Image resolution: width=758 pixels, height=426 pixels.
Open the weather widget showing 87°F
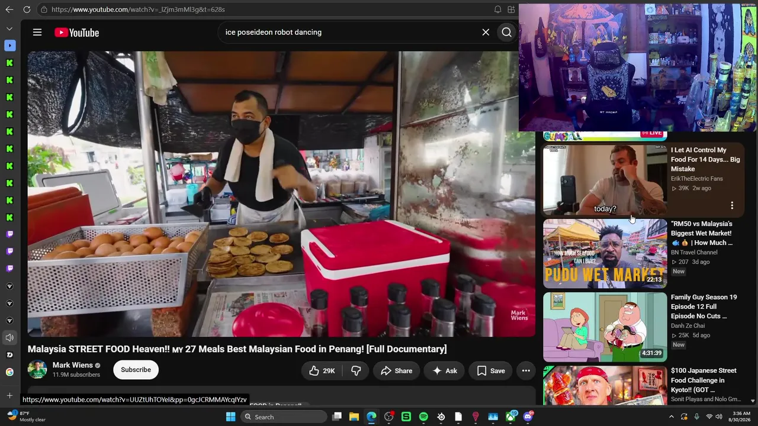[26, 417]
